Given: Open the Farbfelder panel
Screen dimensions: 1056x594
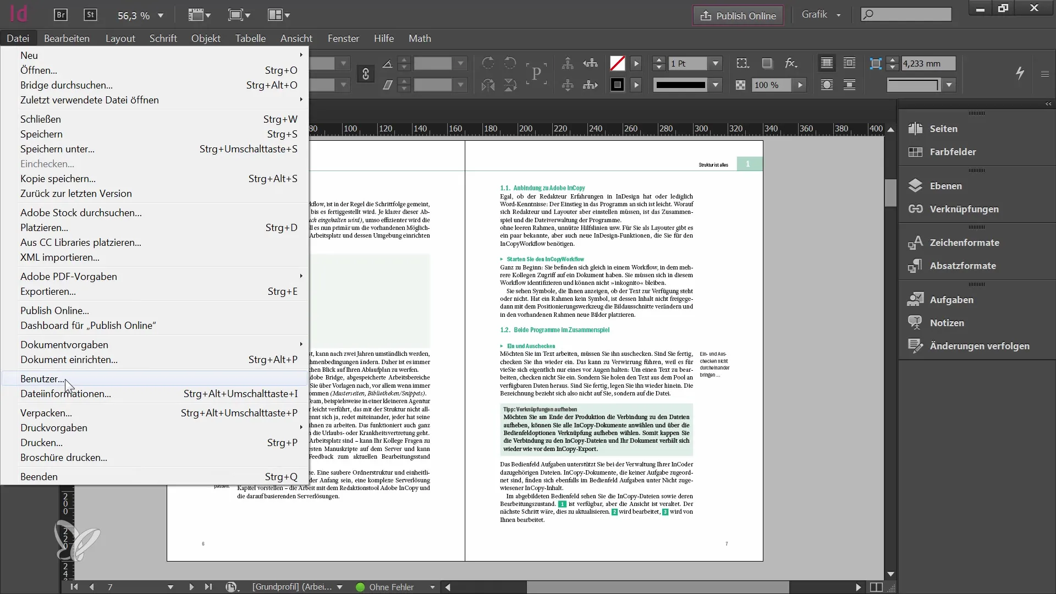Looking at the screenshot, I should tap(954, 152).
